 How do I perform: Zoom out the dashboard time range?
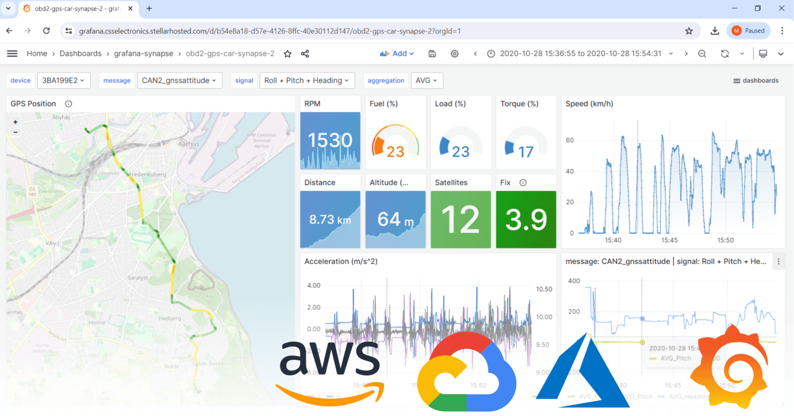click(702, 54)
